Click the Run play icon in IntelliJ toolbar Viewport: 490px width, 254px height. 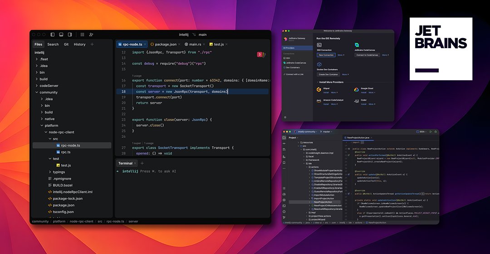pyautogui.click(x=431, y=132)
